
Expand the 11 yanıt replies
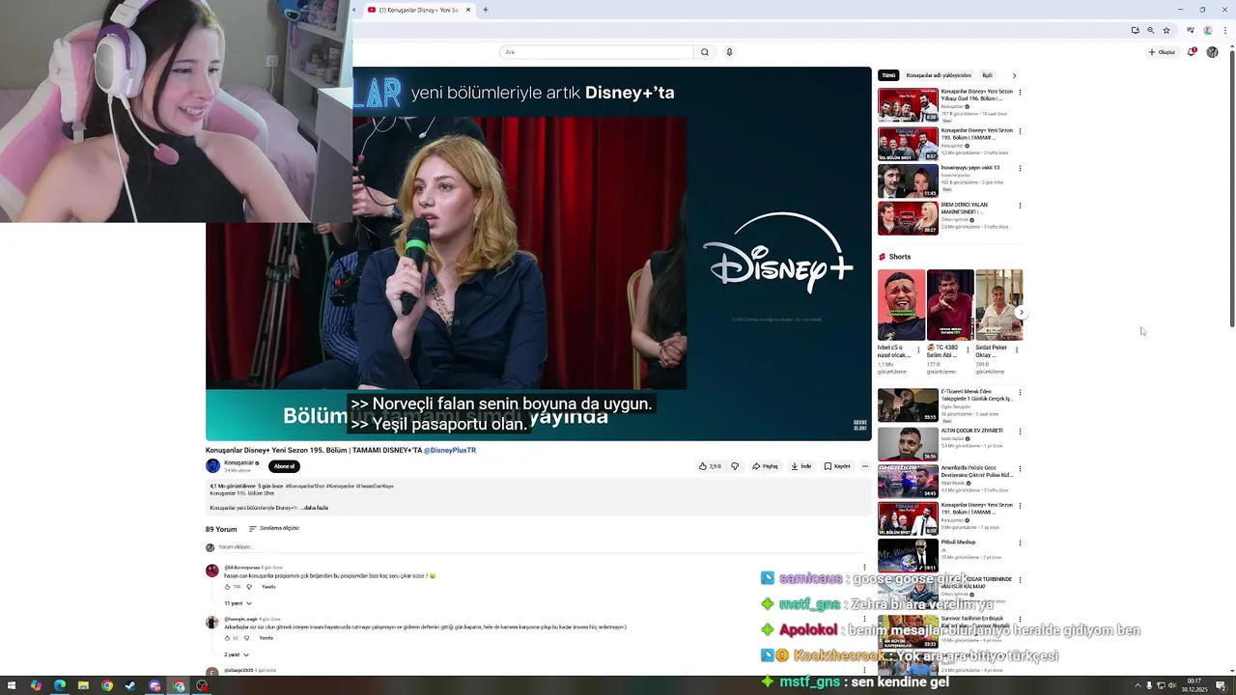click(x=239, y=603)
